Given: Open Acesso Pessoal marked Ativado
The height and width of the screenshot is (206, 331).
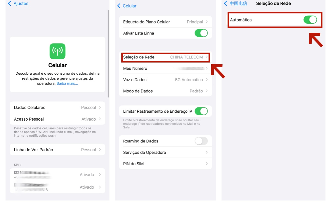Looking at the screenshot, I should coord(57,119).
